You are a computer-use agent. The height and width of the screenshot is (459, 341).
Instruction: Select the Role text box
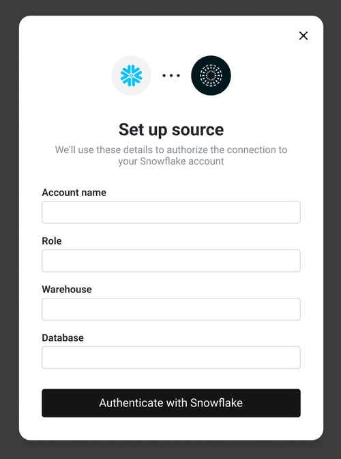(171, 260)
